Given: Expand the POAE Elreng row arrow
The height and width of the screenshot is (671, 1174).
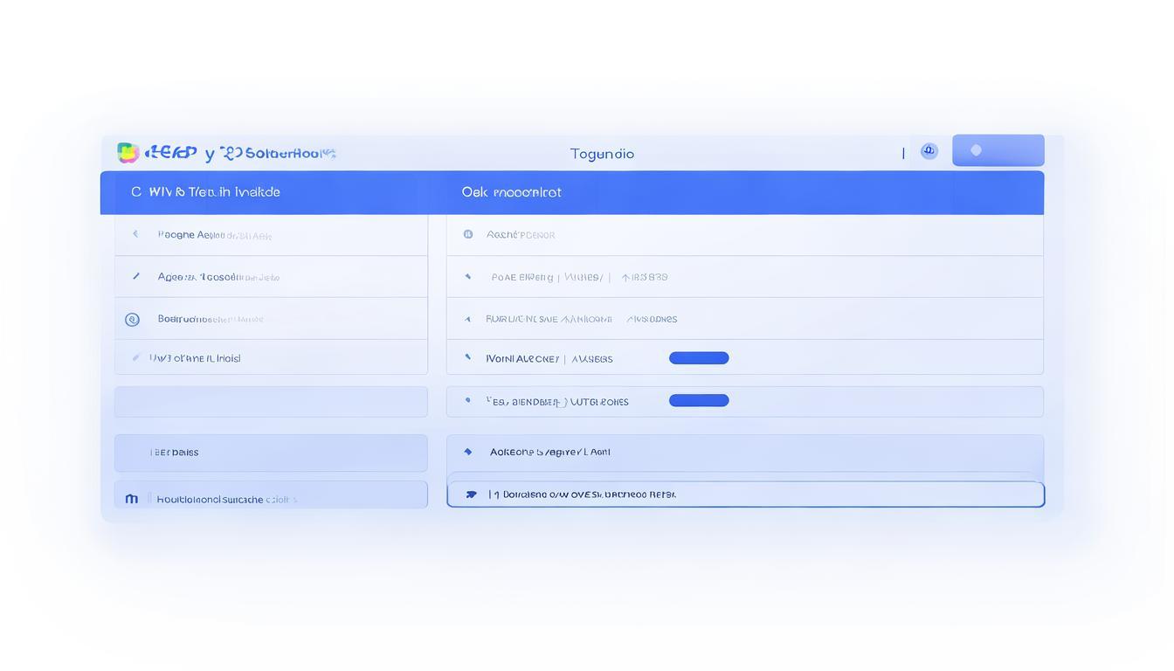Looking at the screenshot, I should pyautogui.click(x=468, y=277).
